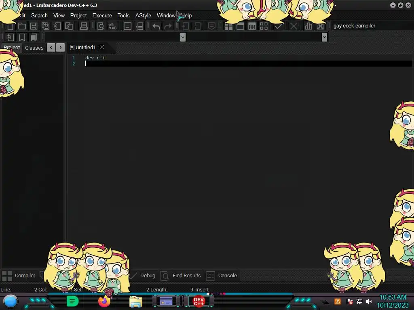Open Profile Analysis with the bar chart icon
Image resolution: width=414 pixels, height=310 pixels.
click(x=308, y=26)
